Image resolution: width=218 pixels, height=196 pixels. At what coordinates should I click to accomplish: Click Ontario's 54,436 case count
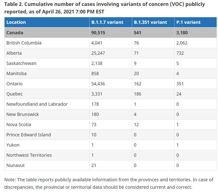click(98, 84)
